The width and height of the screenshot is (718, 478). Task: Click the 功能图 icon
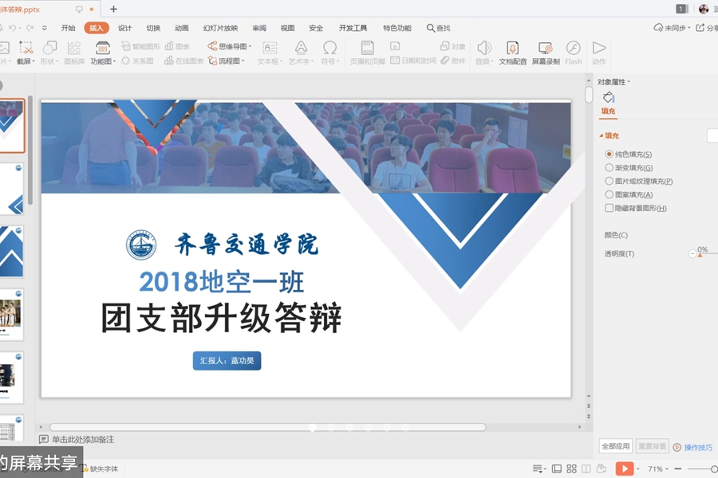coord(103,48)
